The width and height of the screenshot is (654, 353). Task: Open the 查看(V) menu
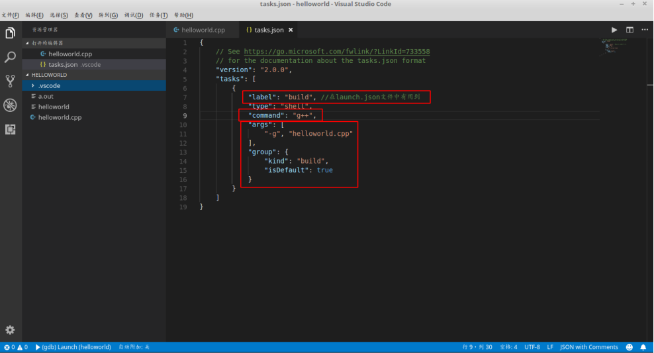click(x=83, y=15)
